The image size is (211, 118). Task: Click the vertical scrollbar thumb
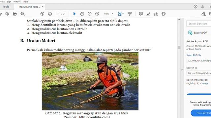click(x=179, y=47)
